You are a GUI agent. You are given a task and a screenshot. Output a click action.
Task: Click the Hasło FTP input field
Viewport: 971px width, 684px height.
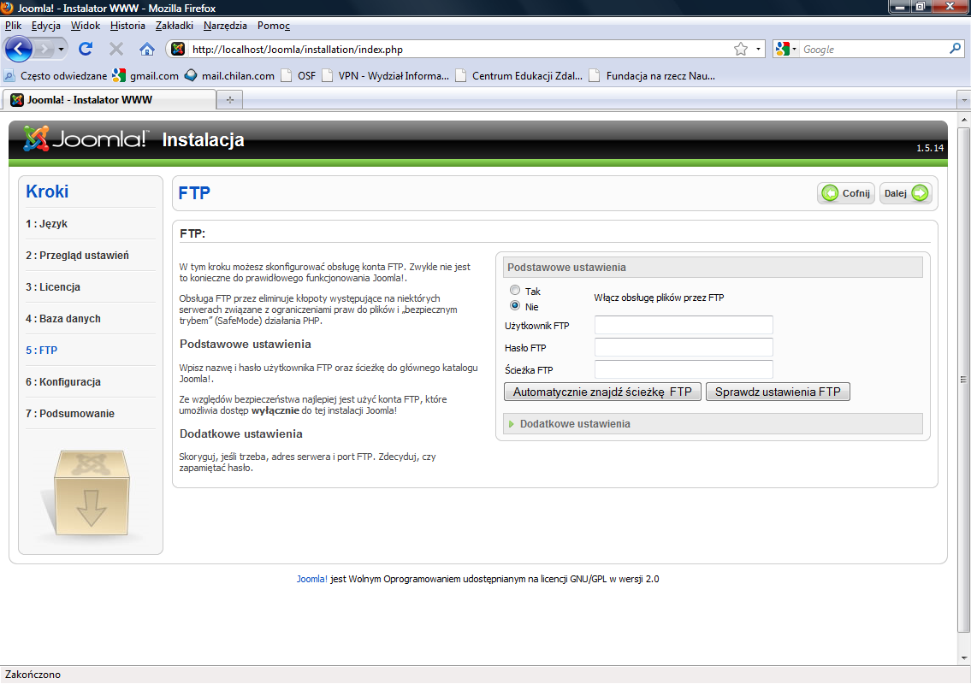[684, 346]
